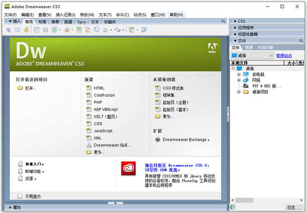
Task: Open the 文件 panel options menu icon
Action: point(301,41)
